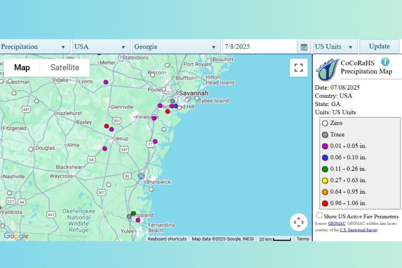This screenshot has width=402, height=268.
Task: Click the Brunswick city label
Action: [x=158, y=182]
